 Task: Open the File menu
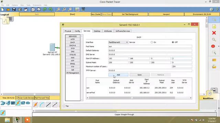coord(2,5)
